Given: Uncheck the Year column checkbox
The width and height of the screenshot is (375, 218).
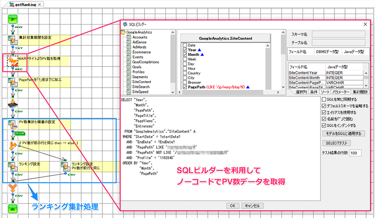Looking at the screenshot, I should coord(184,50).
